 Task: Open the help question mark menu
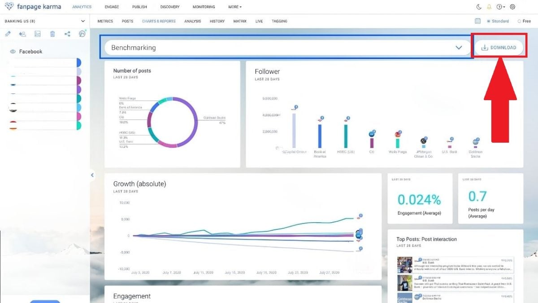click(501, 7)
